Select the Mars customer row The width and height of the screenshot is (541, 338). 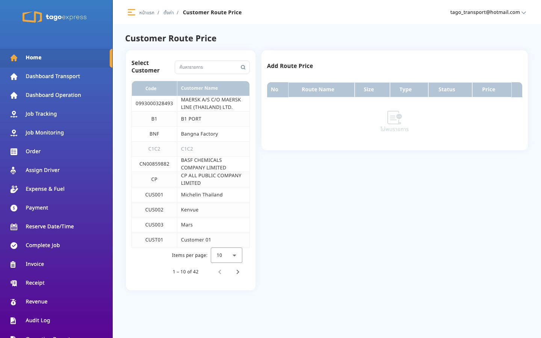pos(190,225)
